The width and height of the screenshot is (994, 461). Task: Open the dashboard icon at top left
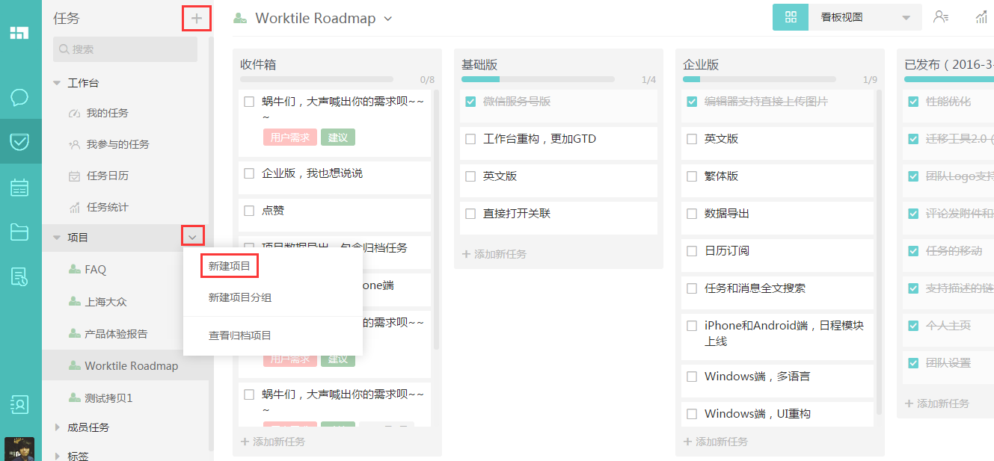point(19,33)
